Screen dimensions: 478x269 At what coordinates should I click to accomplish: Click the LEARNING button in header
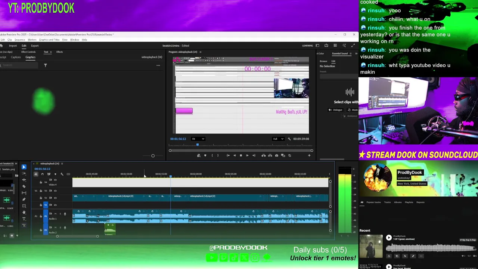(x=307, y=46)
